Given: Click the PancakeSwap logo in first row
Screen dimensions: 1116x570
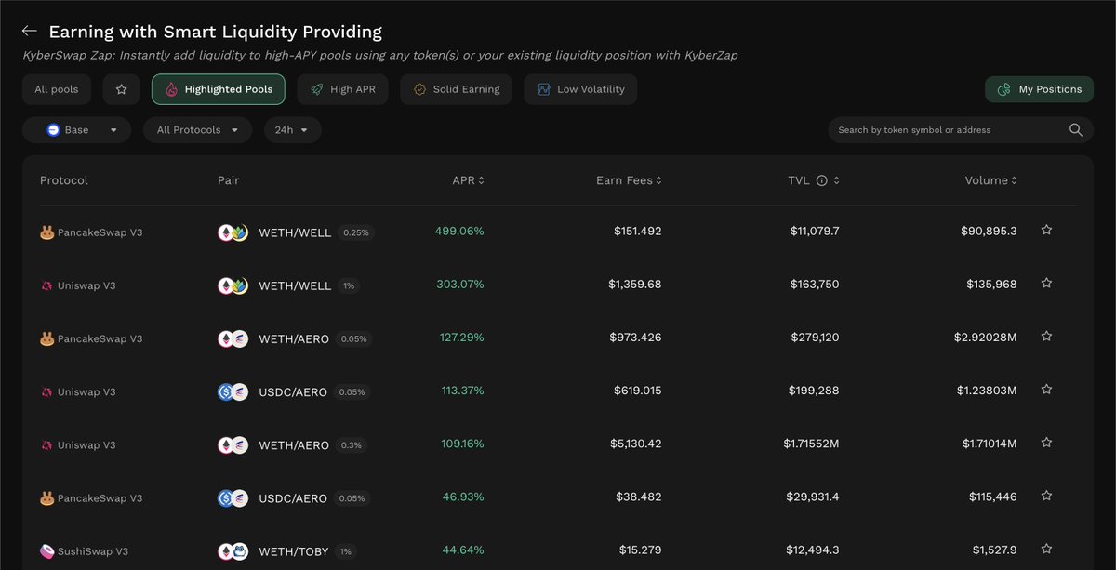Looking at the screenshot, I should click(x=46, y=232).
